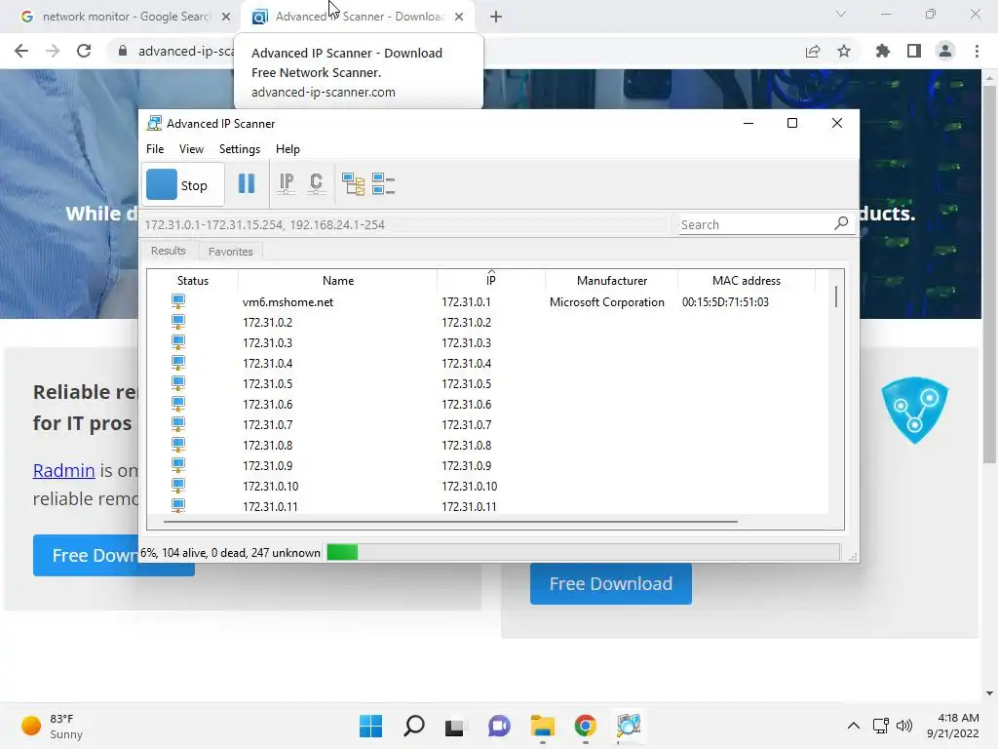Image resolution: width=998 pixels, height=749 pixels.
Task: Open Chrome extensions puzzle icon
Action: point(882,51)
